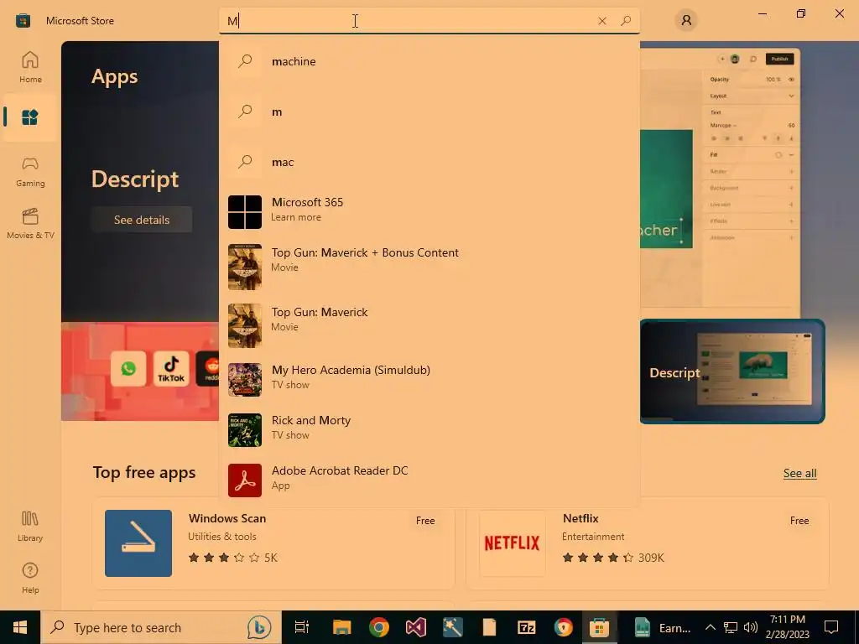Image resolution: width=859 pixels, height=644 pixels.
Task: Clear the search box text
Action: [602, 21]
